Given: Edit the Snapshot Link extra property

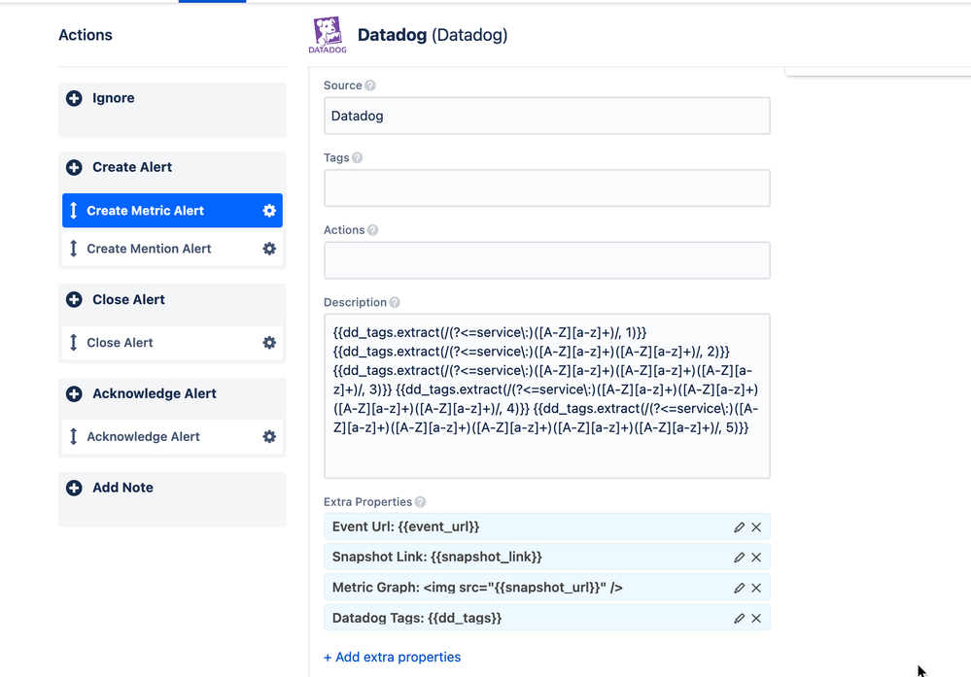Looking at the screenshot, I should click(x=739, y=558).
